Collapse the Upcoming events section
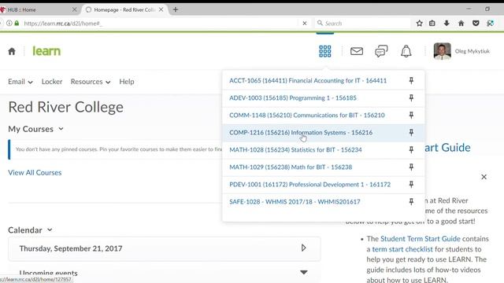The image size is (504, 283). (x=304, y=273)
